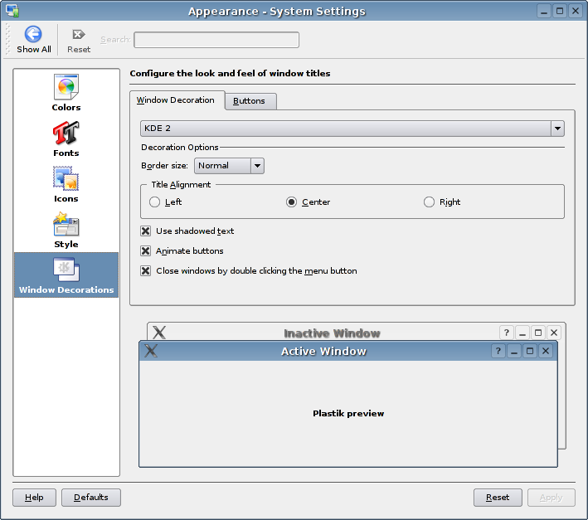Viewport: 588px width, 520px height.
Task: Click maximize on Inactive Window preview
Action: tap(538, 333)
